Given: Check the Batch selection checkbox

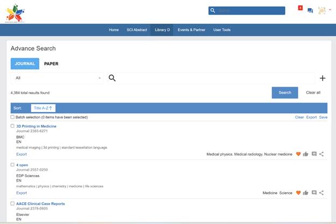Looking at the screenshot, I should pos(13,117).
